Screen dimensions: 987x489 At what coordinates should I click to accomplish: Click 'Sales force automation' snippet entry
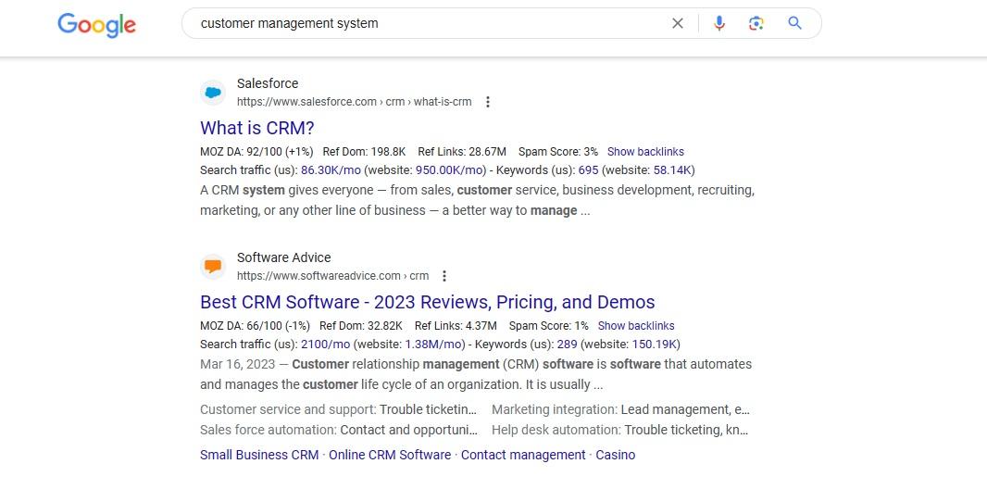pos(339,430)
